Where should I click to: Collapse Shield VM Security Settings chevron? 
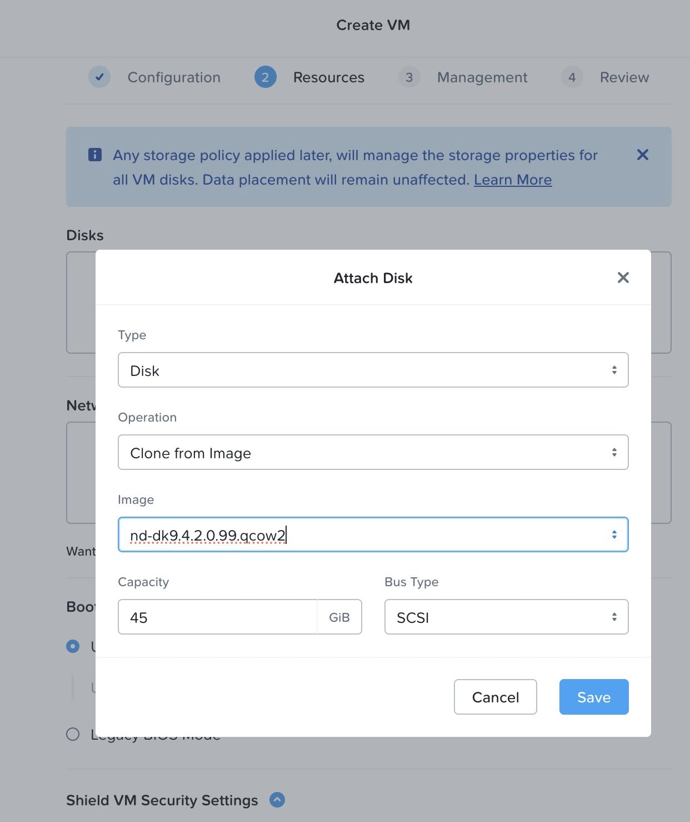coord(277,800)
